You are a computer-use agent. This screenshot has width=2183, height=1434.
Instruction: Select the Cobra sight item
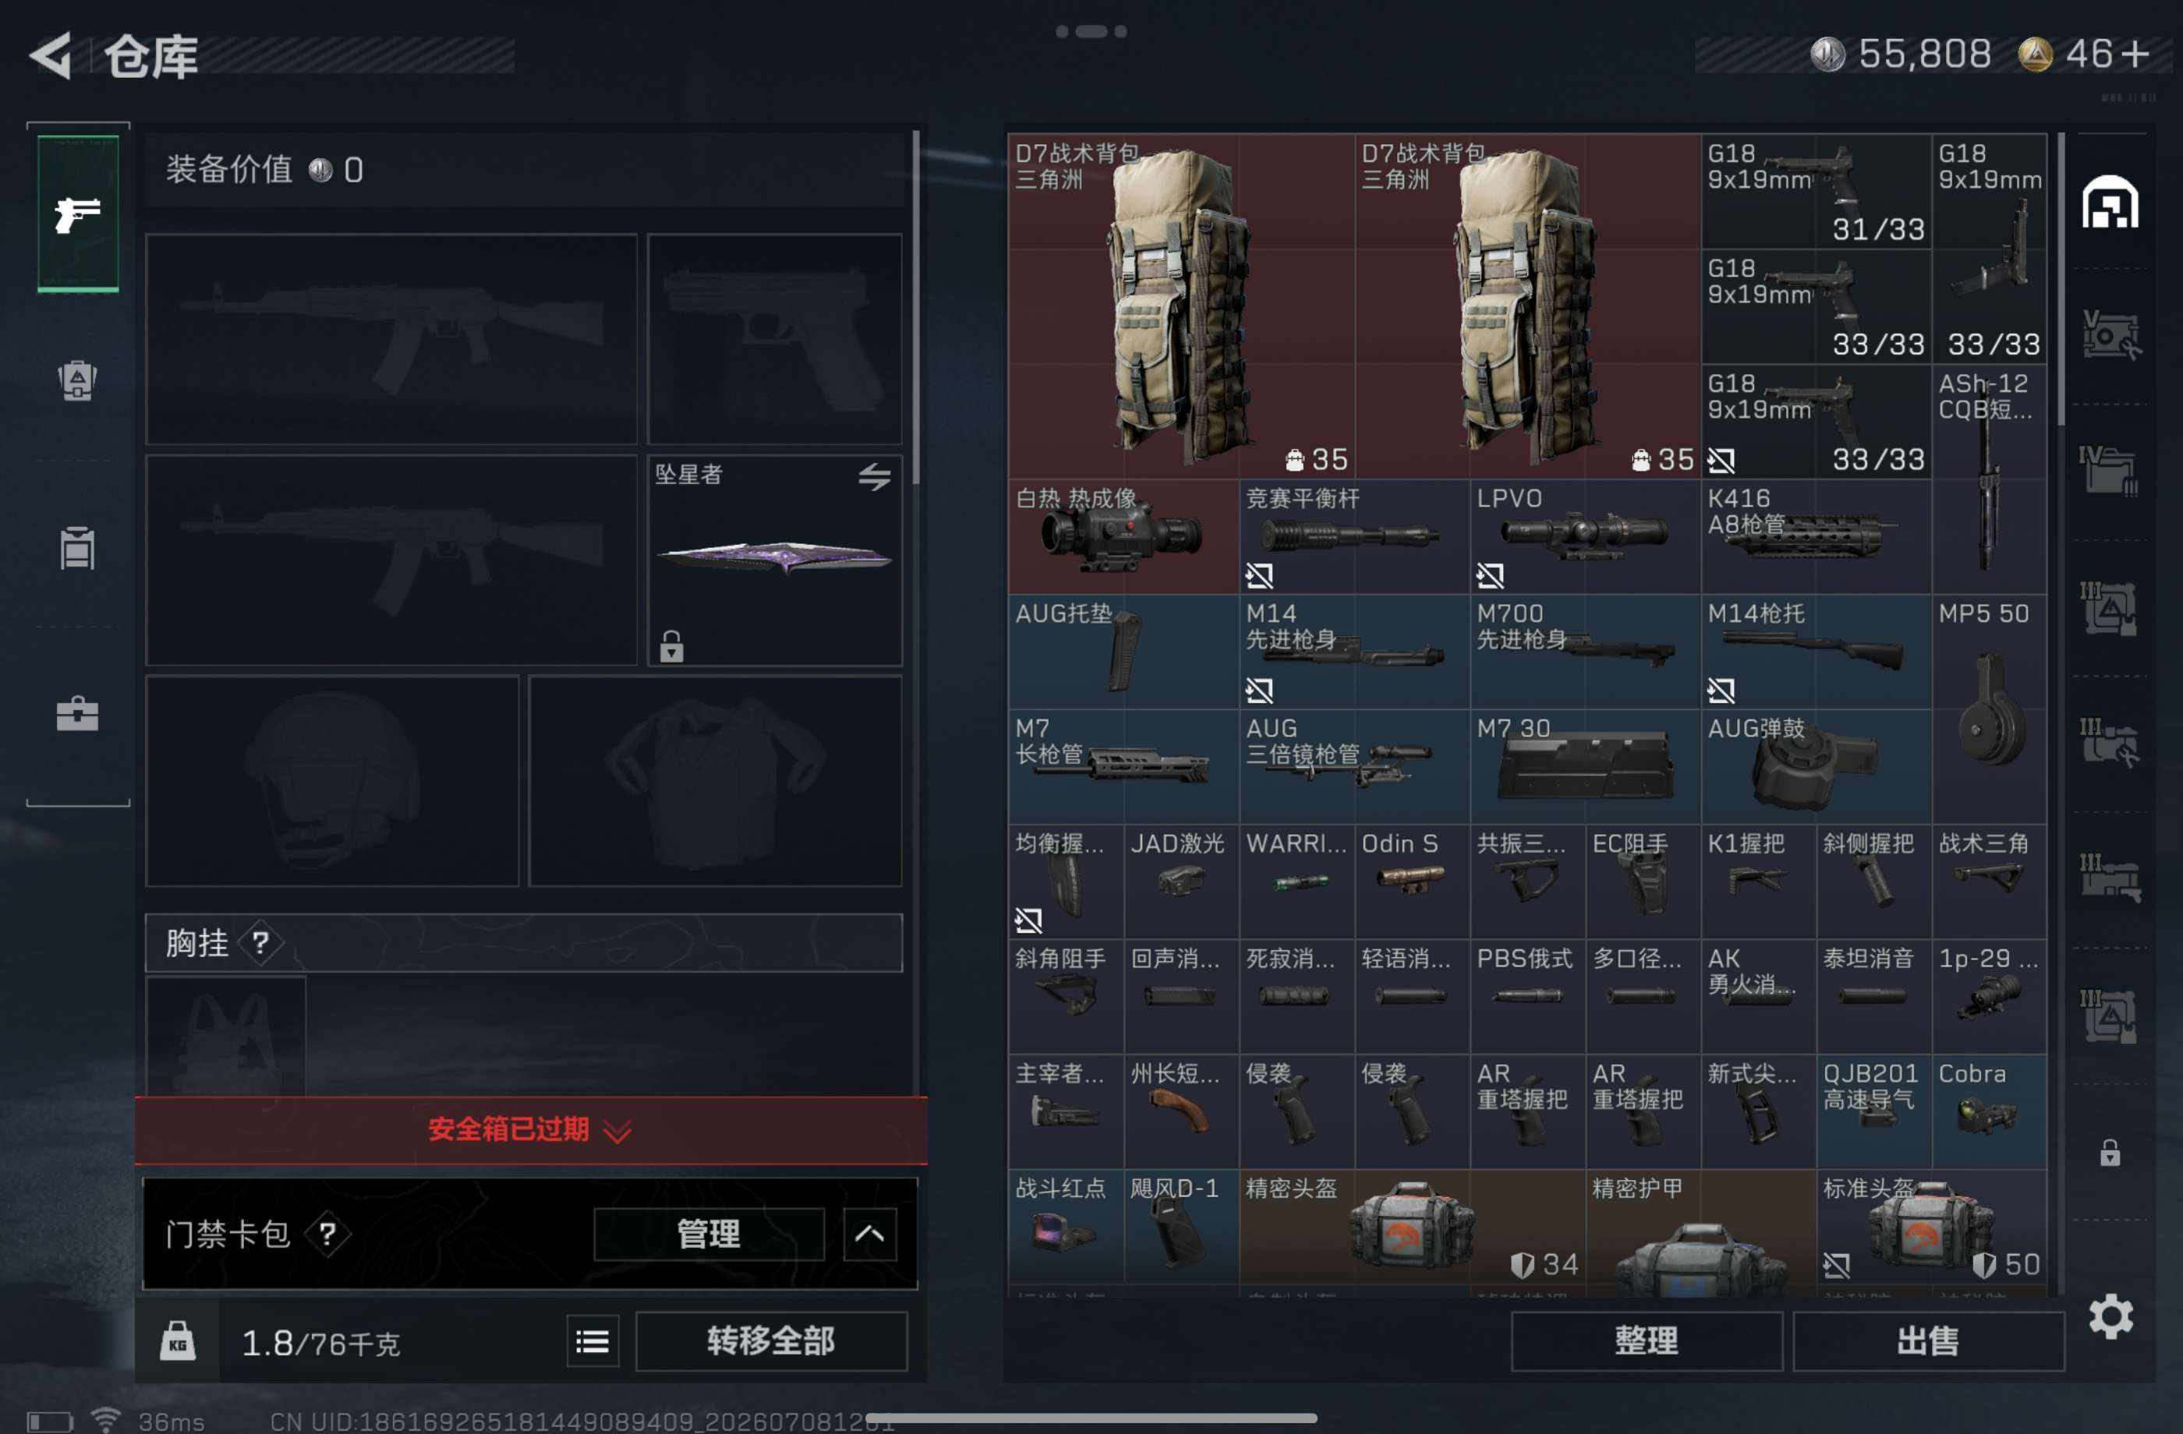click(x=1989, y=1111)
